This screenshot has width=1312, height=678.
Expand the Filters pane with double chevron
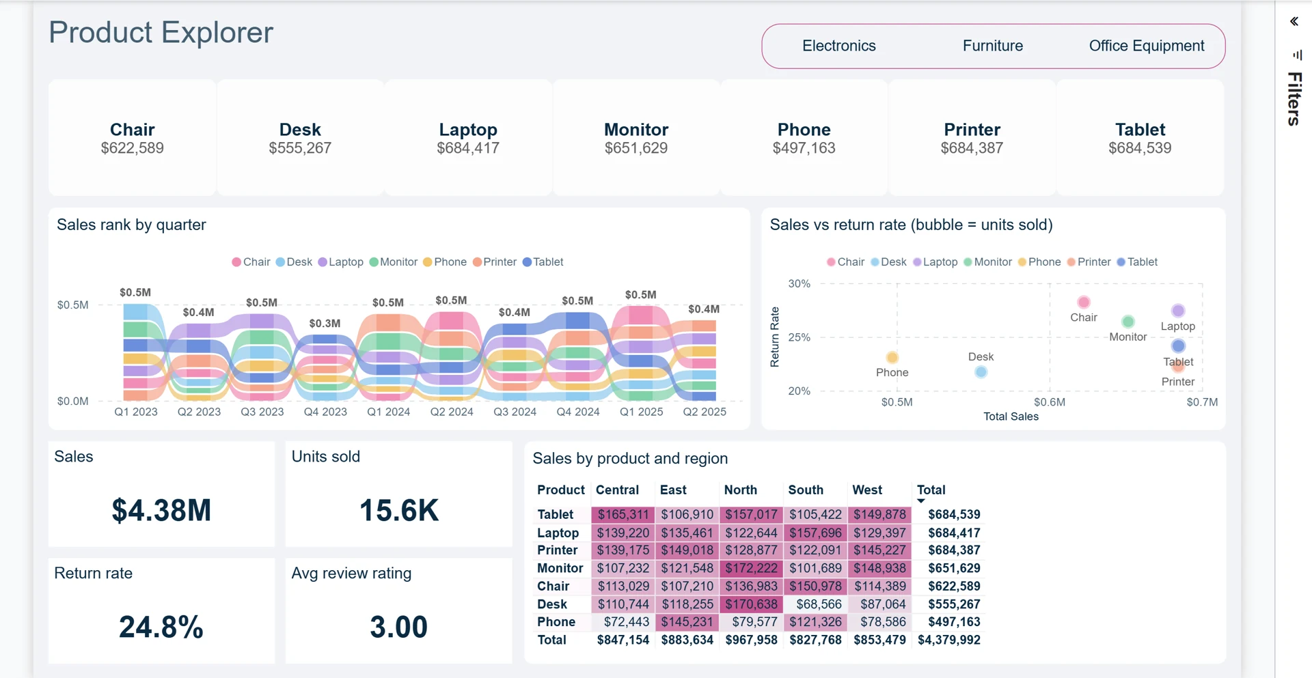click(1294, 21)
